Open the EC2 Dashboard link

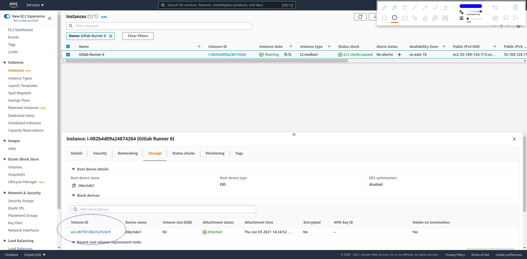pos(20,30)
